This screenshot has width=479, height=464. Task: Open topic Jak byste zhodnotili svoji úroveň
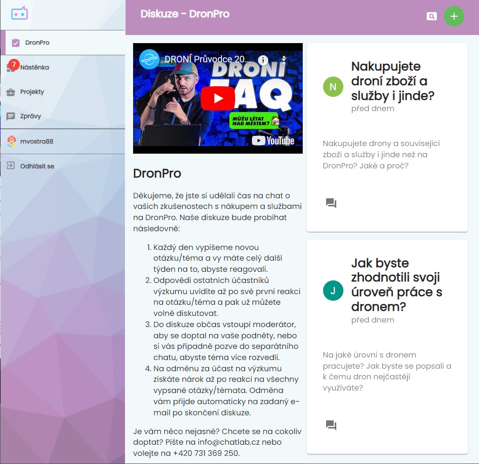coord(397,284)
